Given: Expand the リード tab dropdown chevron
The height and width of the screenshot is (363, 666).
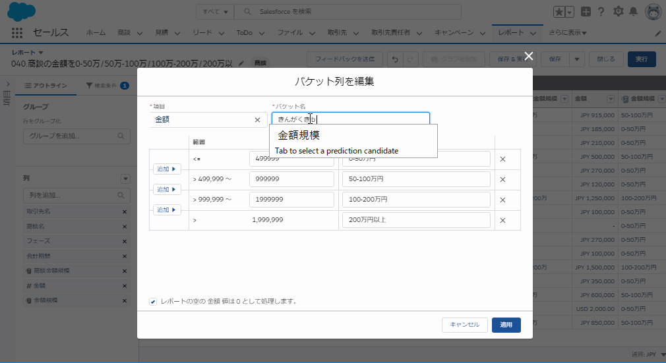Looking at the screenshot, I should click(222, 33).
